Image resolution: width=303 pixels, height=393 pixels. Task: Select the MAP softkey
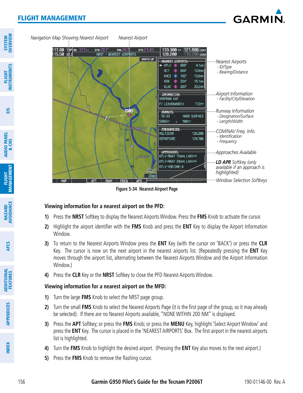(x=64, y=181)
